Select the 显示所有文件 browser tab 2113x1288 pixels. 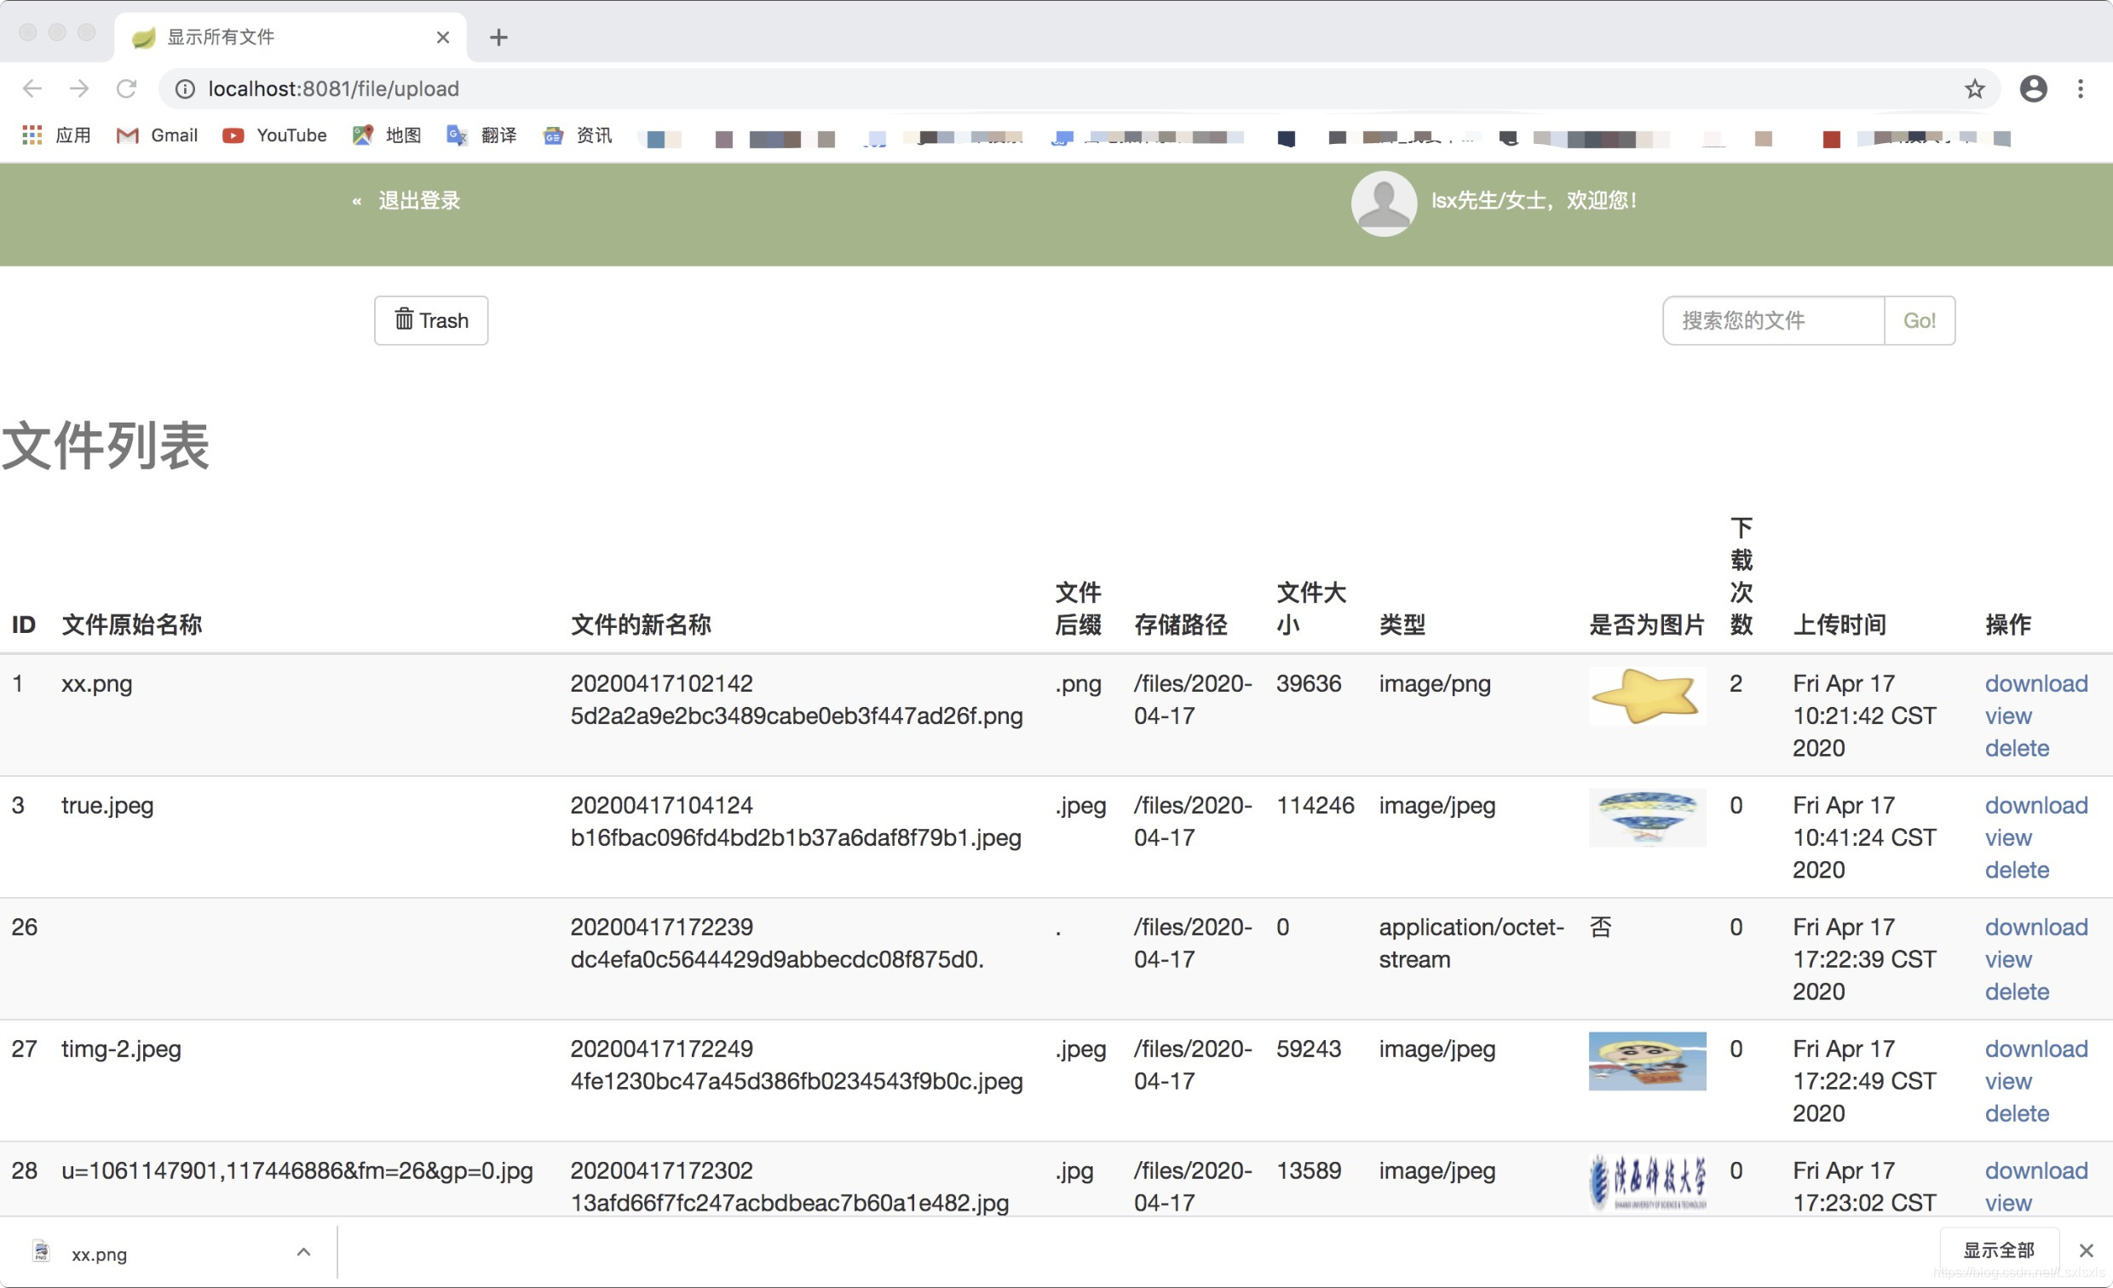[290, 37]
